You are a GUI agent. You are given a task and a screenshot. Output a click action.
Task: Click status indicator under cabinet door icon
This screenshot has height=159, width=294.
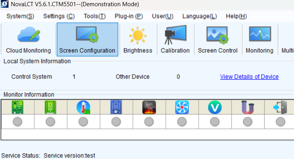[x=280, y=122]
